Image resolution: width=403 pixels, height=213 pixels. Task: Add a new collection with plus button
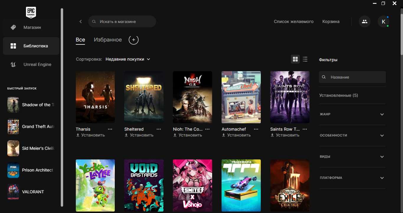tap(134, 40)
